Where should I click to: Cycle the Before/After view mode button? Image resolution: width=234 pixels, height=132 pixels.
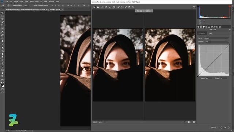point(185,122)
